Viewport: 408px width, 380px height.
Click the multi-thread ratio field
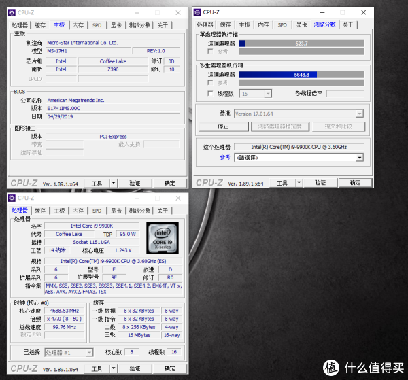(x=345, y=94)
